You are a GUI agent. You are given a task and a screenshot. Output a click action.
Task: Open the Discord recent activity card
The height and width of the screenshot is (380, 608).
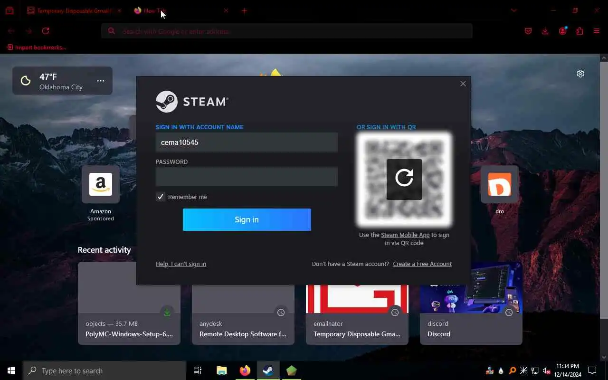point(471,303)
